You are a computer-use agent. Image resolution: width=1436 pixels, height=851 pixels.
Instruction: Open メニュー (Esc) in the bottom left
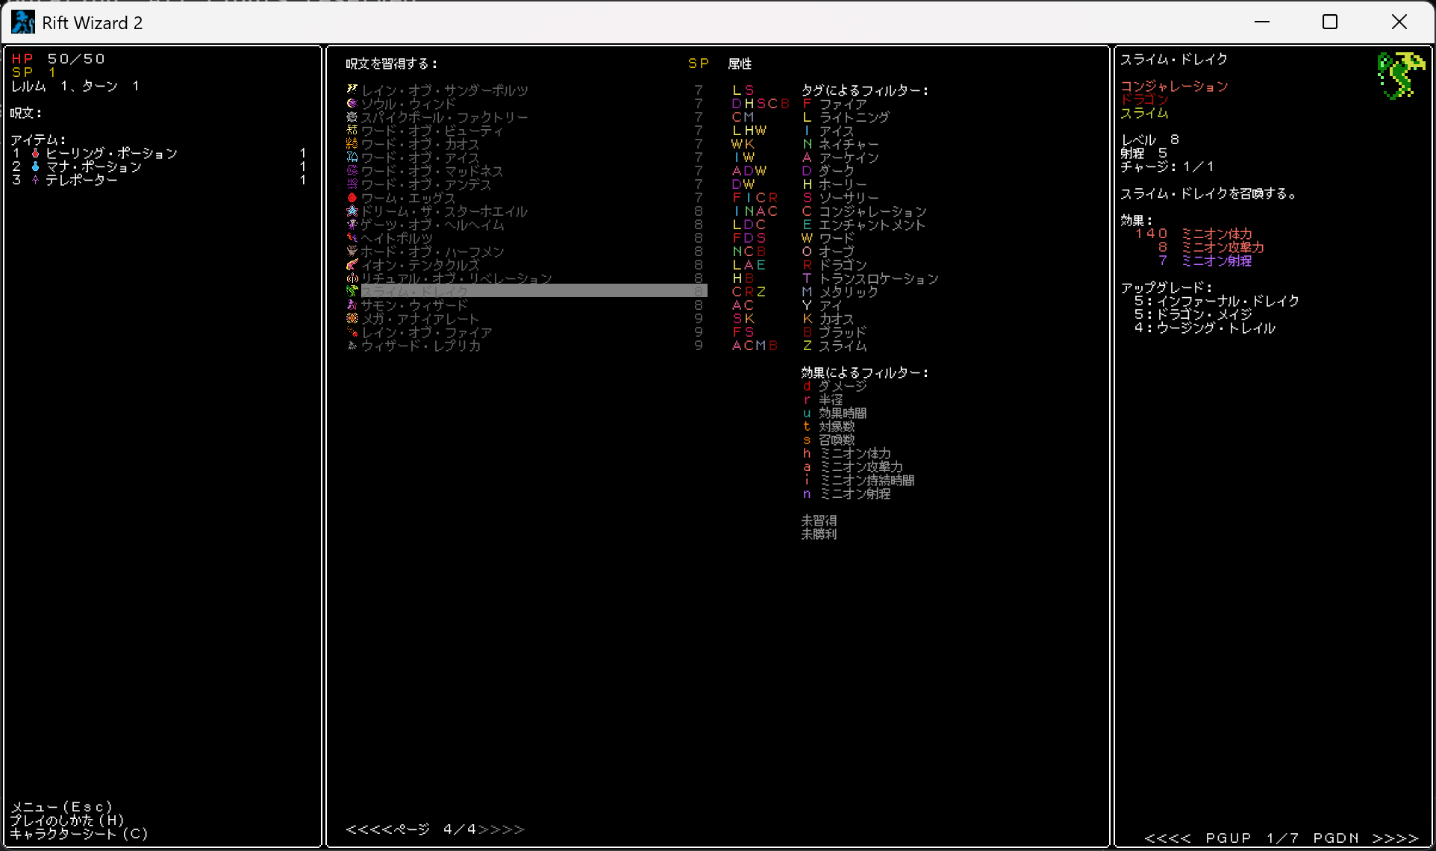62,806
